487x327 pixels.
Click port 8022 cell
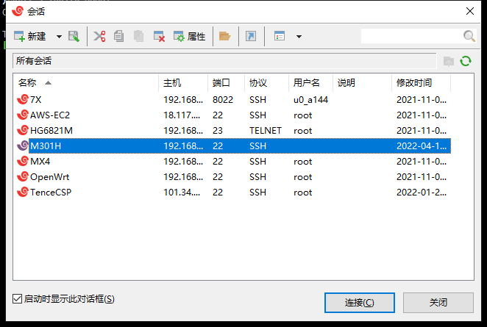pyautogui.click(x=223, y=100)
